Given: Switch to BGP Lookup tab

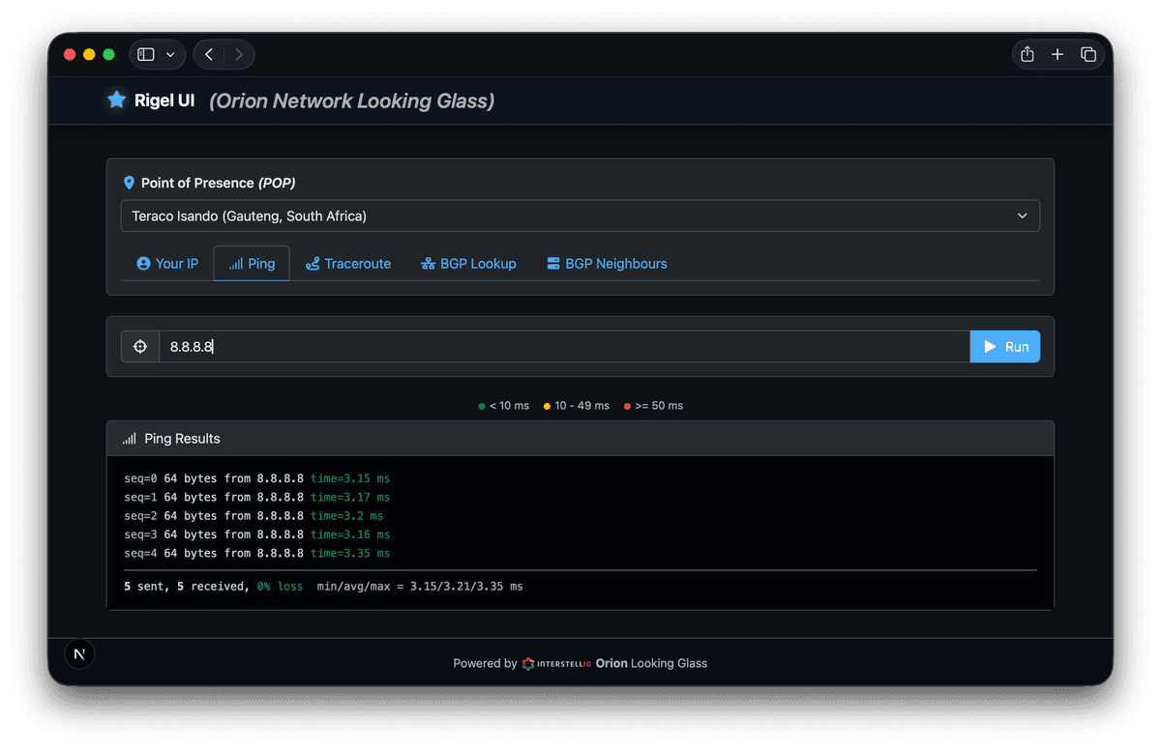Looking at the screenshot, I should pos(468,264).
